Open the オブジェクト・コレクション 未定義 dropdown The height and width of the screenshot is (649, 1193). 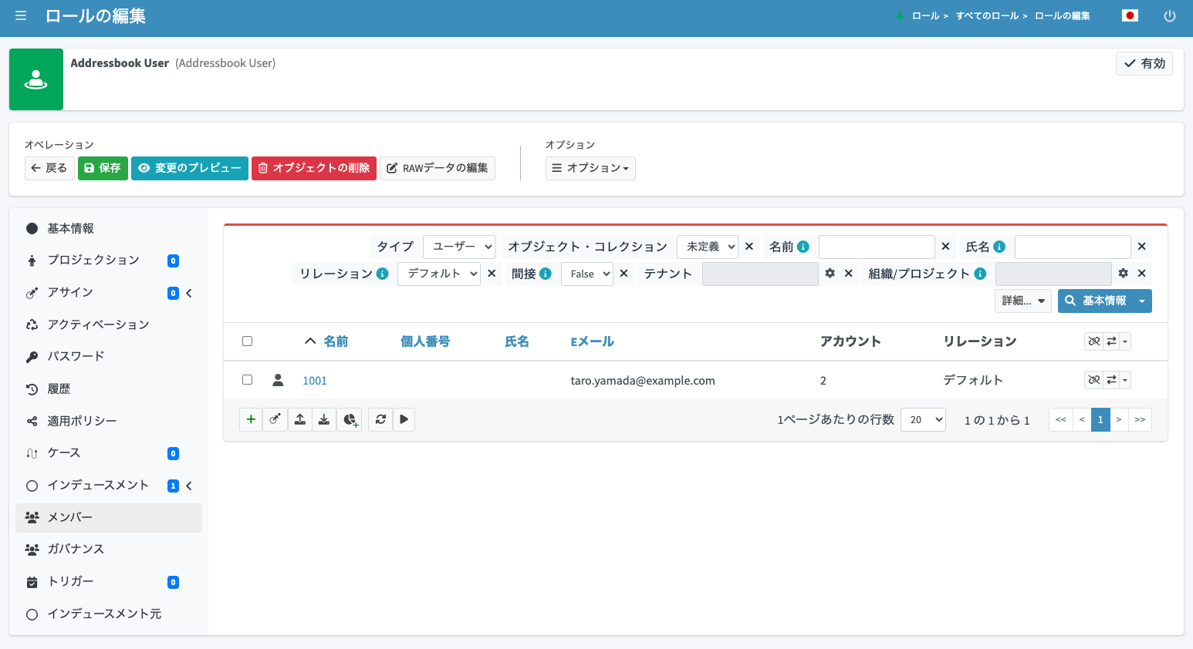click(708, 247)
